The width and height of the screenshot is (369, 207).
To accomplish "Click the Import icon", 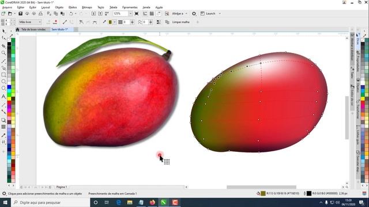I will click(93, 14).
